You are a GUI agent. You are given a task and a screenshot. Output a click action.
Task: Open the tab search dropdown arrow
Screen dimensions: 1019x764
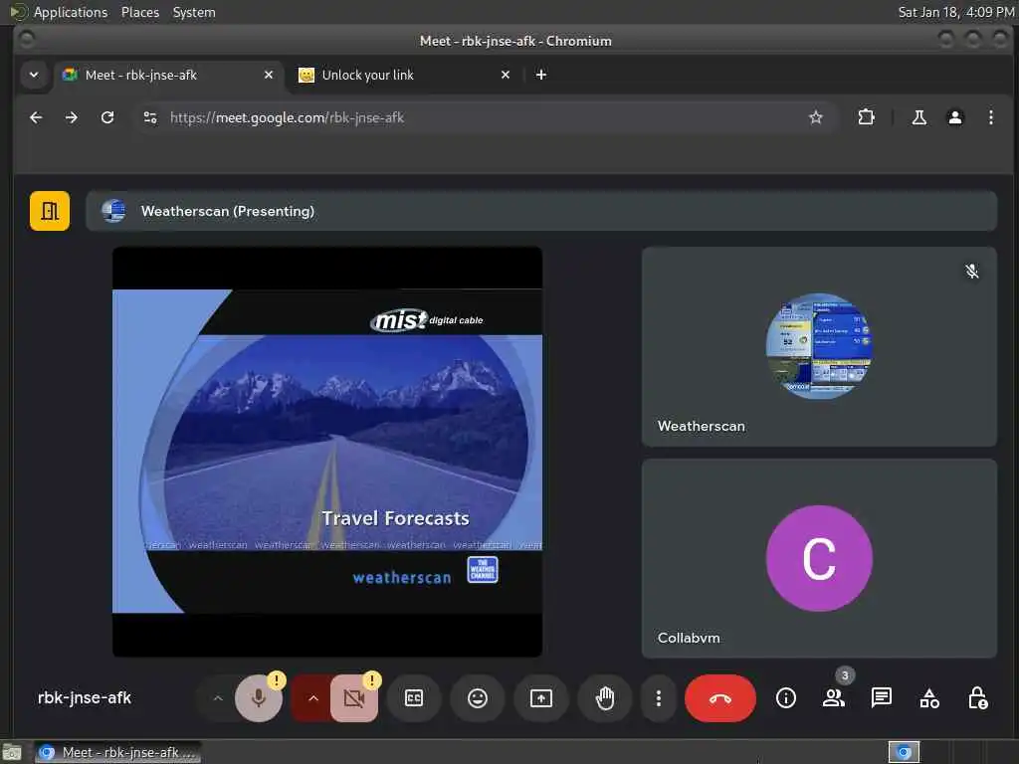(34, 76)
